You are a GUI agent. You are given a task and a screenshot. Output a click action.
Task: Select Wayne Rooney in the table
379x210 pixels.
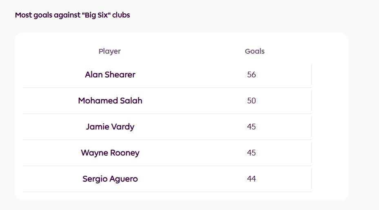[x=110, y=153]
